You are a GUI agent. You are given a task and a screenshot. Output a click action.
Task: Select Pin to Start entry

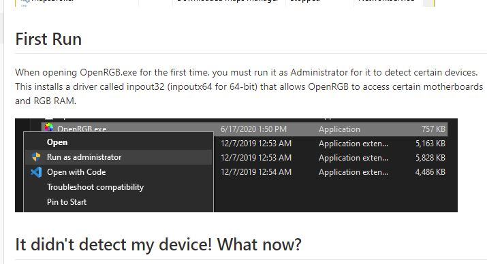click(67, 202)
